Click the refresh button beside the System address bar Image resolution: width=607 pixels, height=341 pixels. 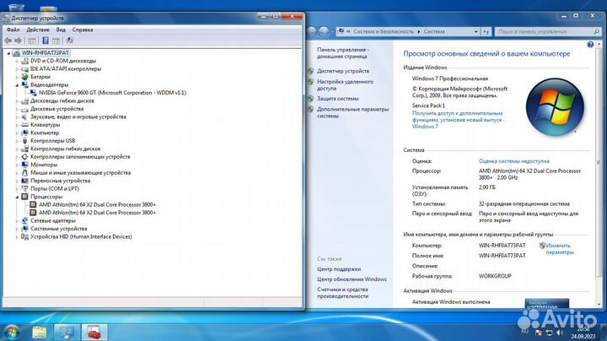point(486,32)
